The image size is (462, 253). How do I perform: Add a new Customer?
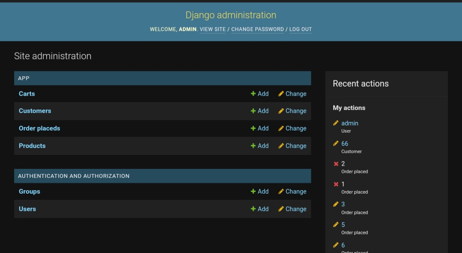[260, 111]
